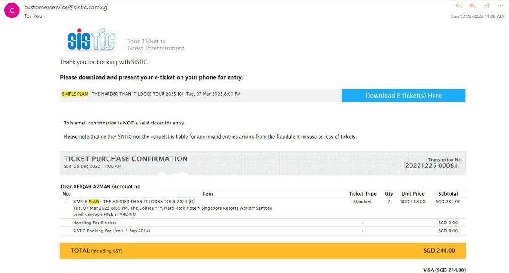Viewport: 509px width, 273px height.
Task: Click transaction number 20221225-000611
Action: [x=433, y=165]
